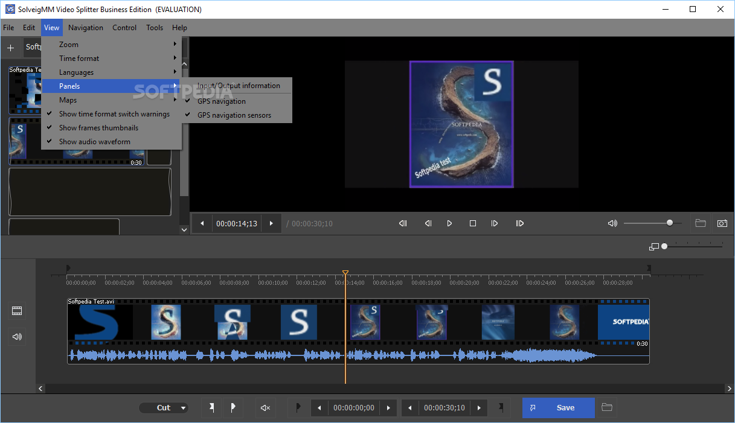Click start time field 00:00:00;00
The image size is (735, 423).
click(x=354, y=408)
